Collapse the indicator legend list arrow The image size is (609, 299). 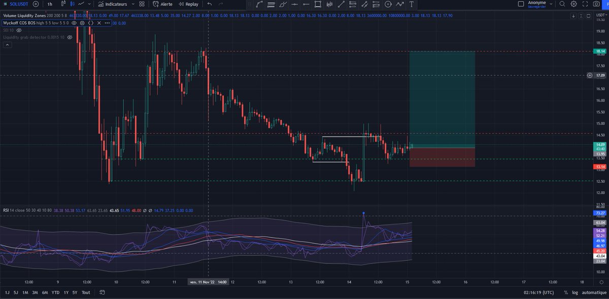point(8,45)
